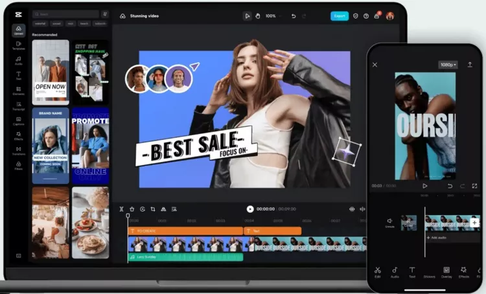Screen dimensions: 486x294
Task: Click the auto captions icon in timeline toolbar
Action: point(174,209)
